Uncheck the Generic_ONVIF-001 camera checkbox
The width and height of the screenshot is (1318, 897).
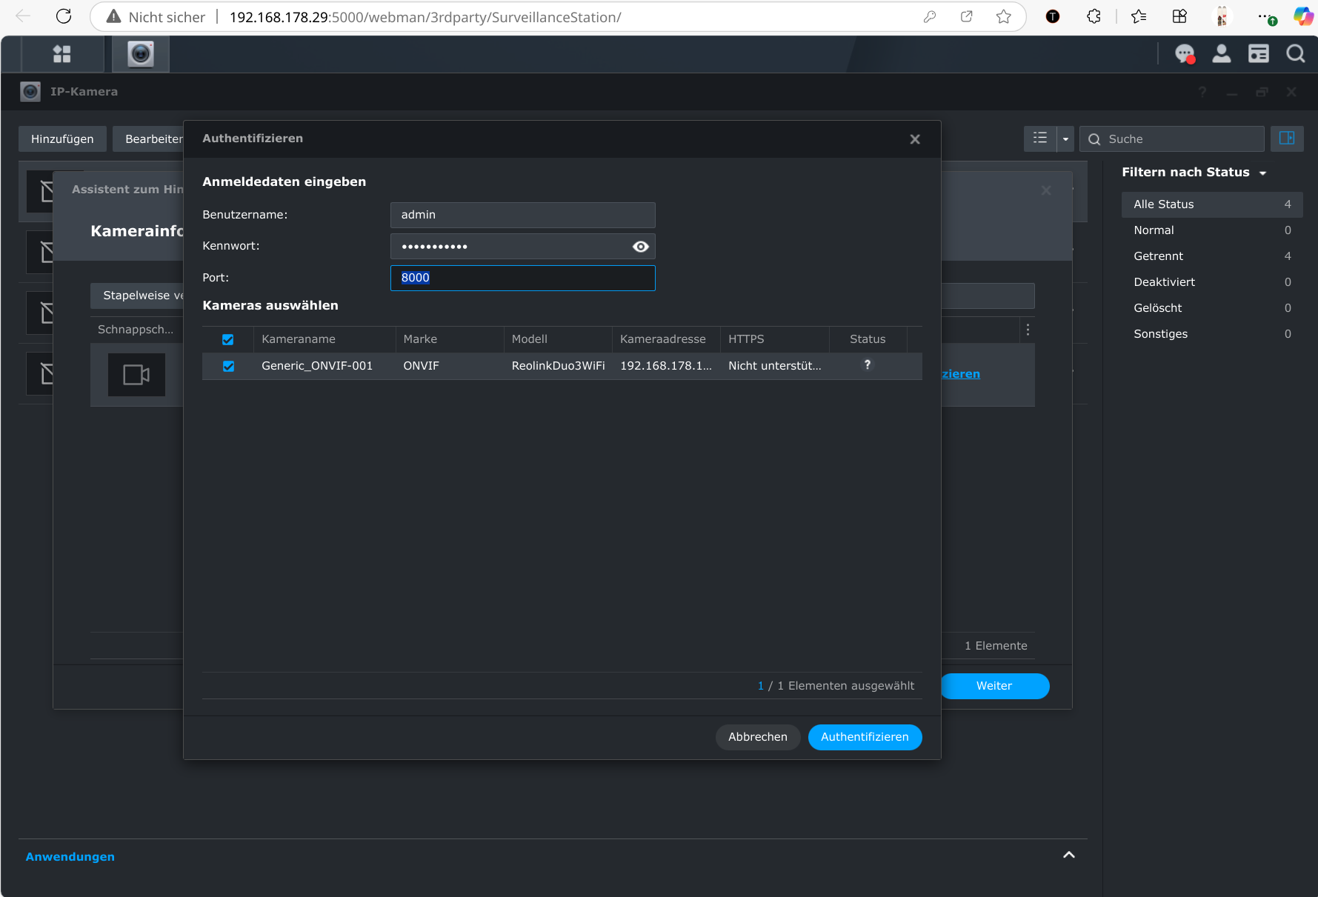228,366
